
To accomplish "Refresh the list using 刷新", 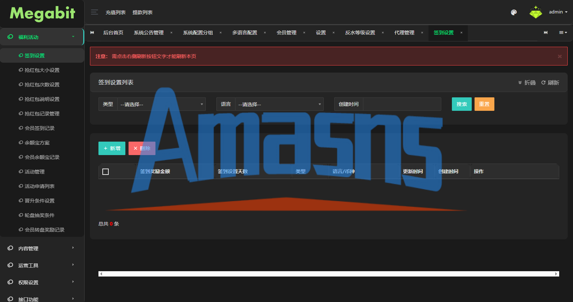I will tap(550, 82).
